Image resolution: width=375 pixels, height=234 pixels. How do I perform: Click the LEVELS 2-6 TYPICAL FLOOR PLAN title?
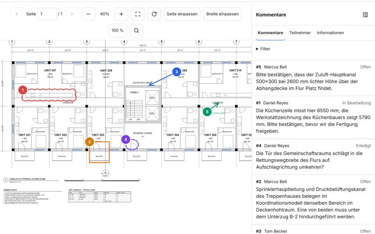coord(27,179)
